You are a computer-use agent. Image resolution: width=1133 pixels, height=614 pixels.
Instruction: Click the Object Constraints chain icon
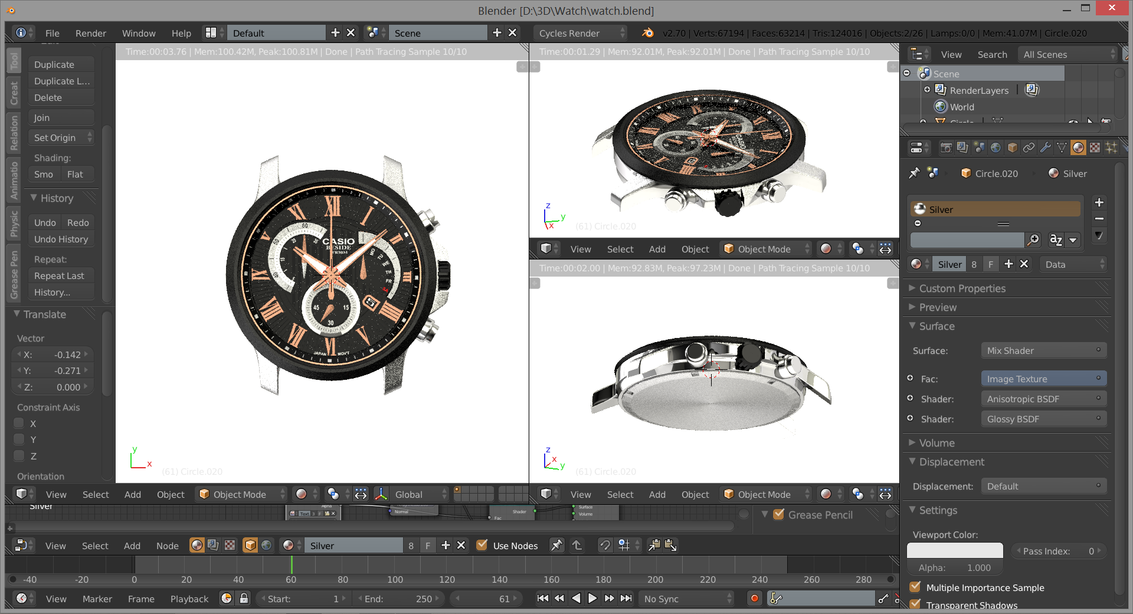tap(1029, 147)
